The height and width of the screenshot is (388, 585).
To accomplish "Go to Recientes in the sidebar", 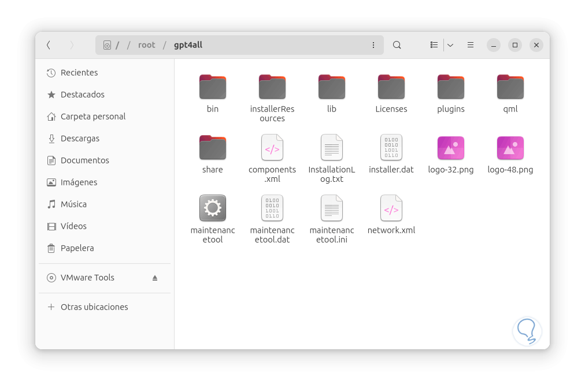I will click(105, 73).
